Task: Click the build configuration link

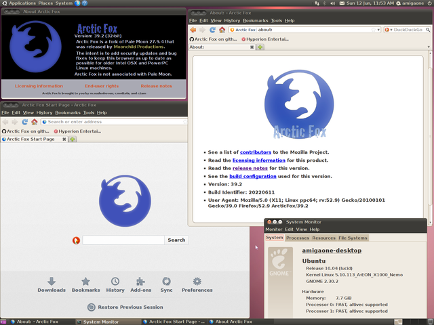Action: [x=253, y=176]
